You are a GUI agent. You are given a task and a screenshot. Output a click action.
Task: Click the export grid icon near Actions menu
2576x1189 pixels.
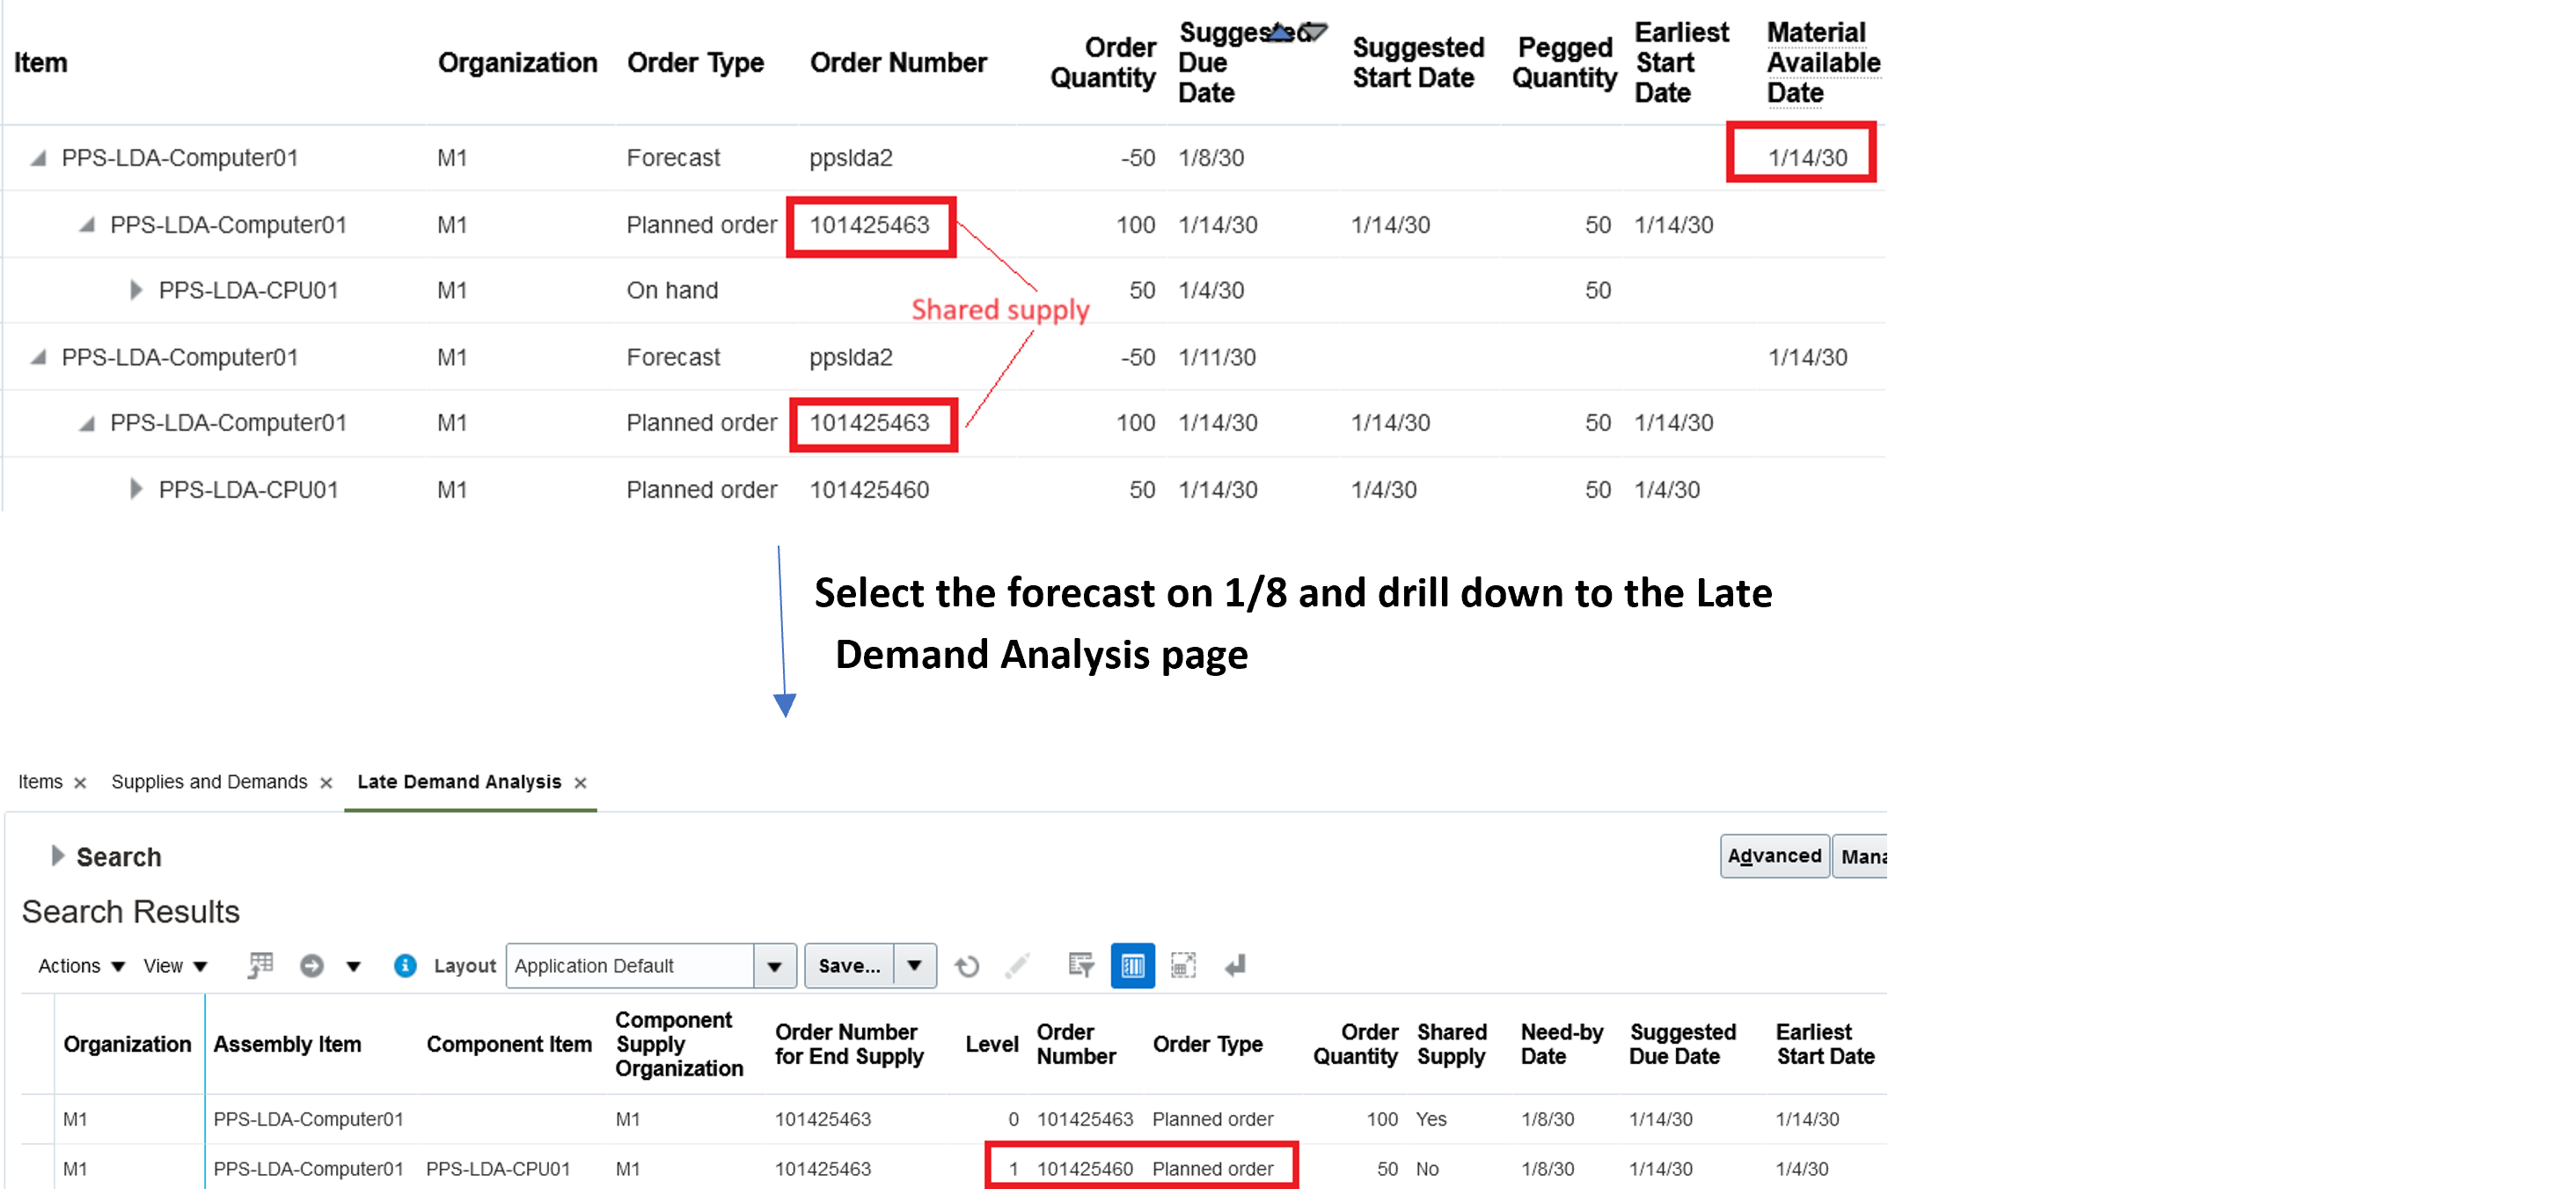click(259, 965)
